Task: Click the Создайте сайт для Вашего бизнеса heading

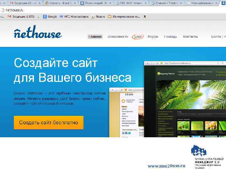Action: [x=73, y=71]
